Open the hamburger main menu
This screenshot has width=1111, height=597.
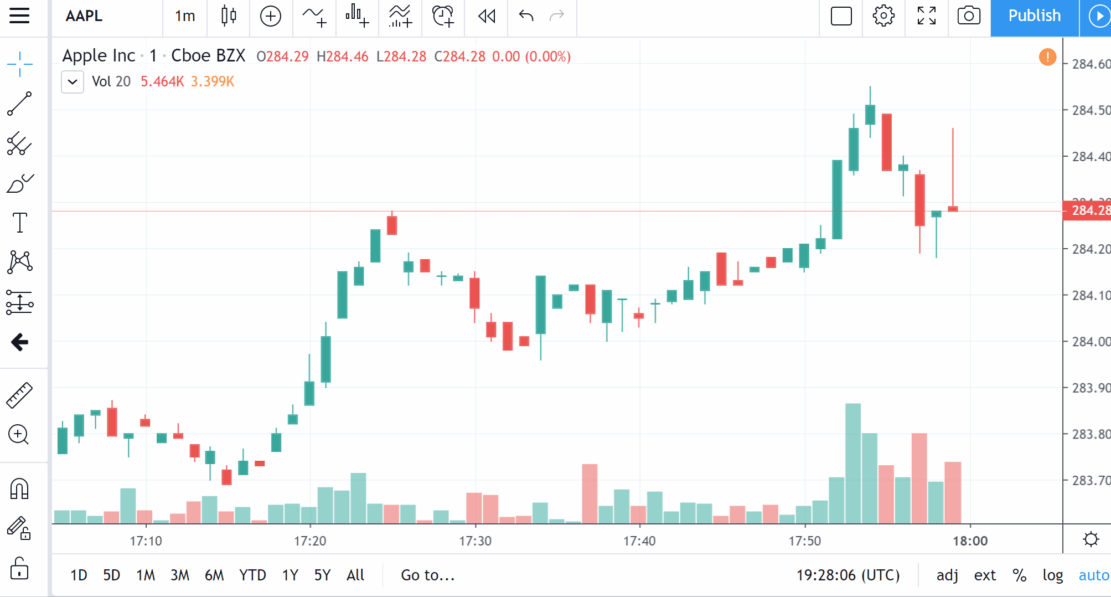click(x=19, y=17)
